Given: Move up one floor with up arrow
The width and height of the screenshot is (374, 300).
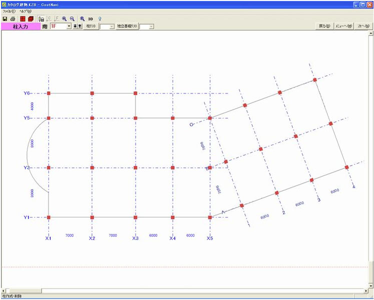Looking at the screenshot, I should pyautogui.click(x=80, y=26).
